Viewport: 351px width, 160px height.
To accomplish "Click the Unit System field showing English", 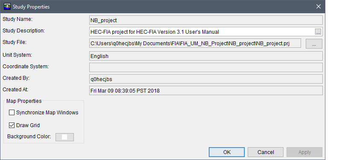I will tap(206, 56).
